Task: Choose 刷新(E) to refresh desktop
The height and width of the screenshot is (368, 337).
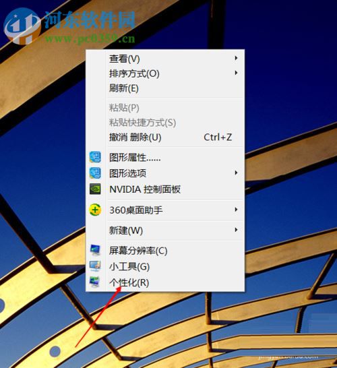Action: point(165,88)
